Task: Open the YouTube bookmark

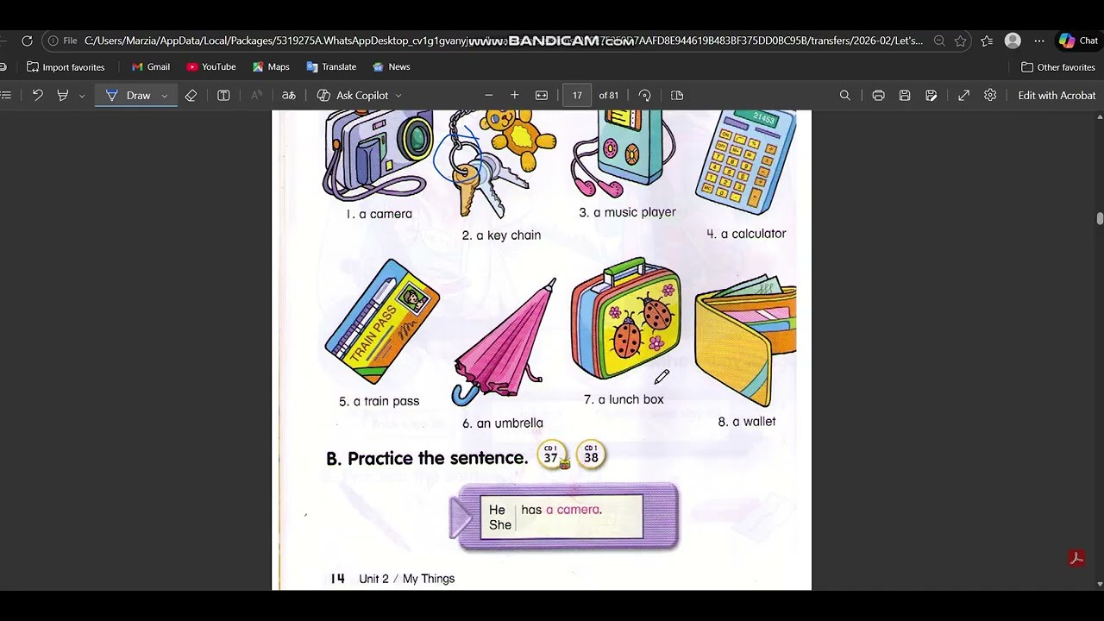Action: tap(211, 66)
